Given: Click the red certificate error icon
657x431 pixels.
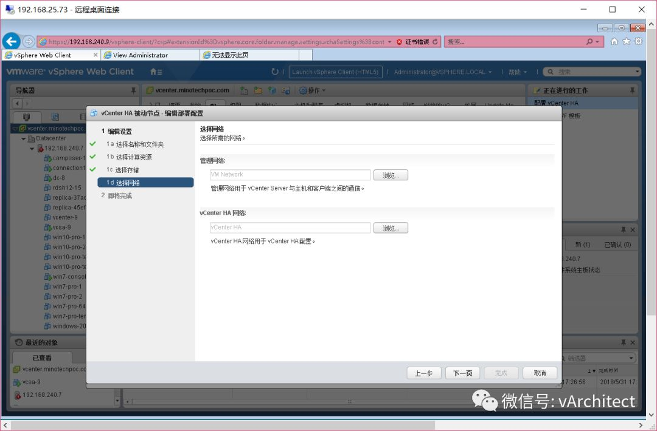Looking at the screenshot, I should (x=399, y=42).
